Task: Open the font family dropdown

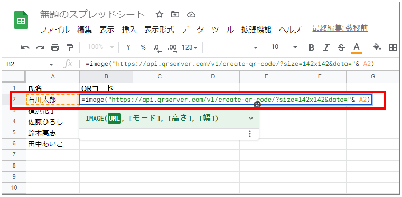Action: (256, 47)
